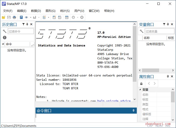Open the Graph dropdown arrow
176x128 pixels.
39,17
